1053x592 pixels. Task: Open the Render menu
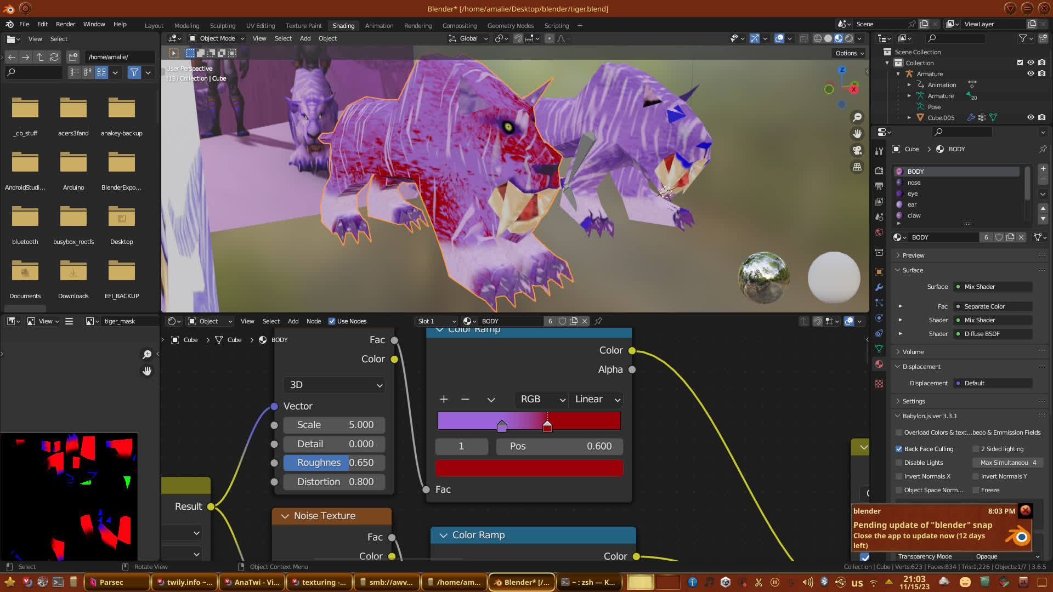pyautogui.click(x=65, y=24)
